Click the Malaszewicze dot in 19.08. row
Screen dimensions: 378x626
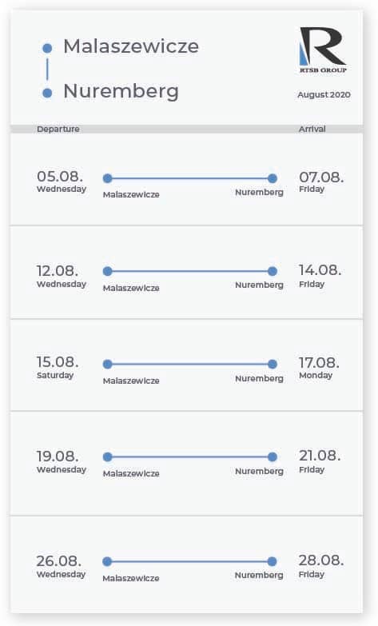coord(107,457)
